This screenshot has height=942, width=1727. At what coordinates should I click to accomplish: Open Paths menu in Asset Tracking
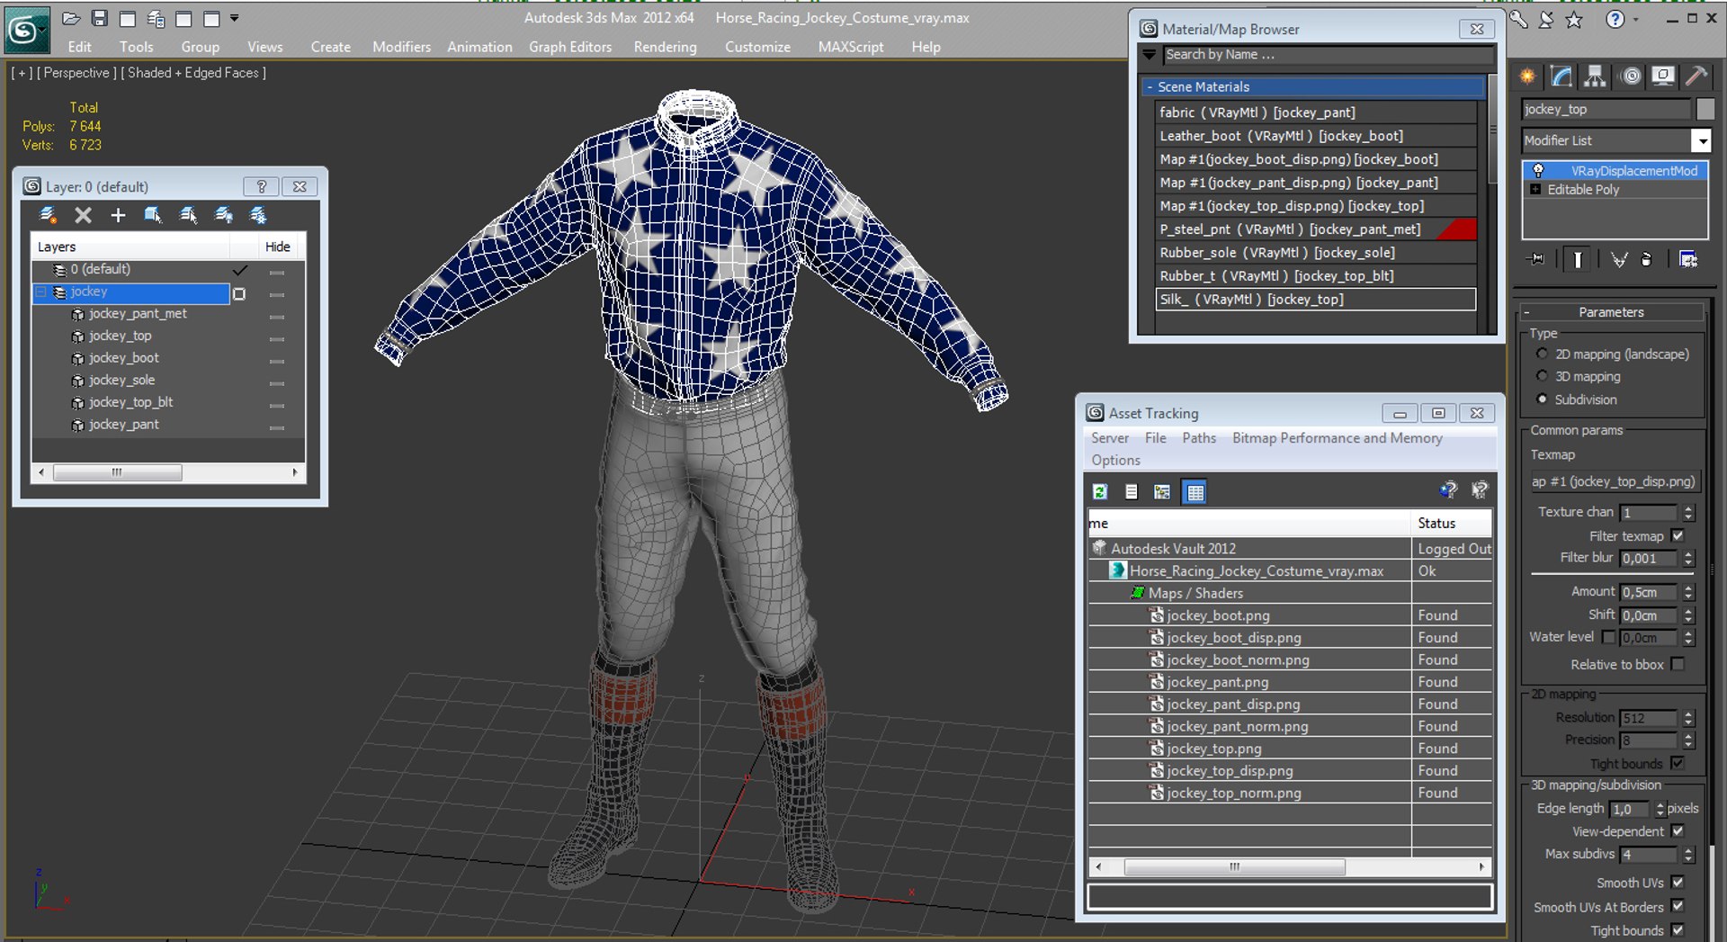point(1199,438)
